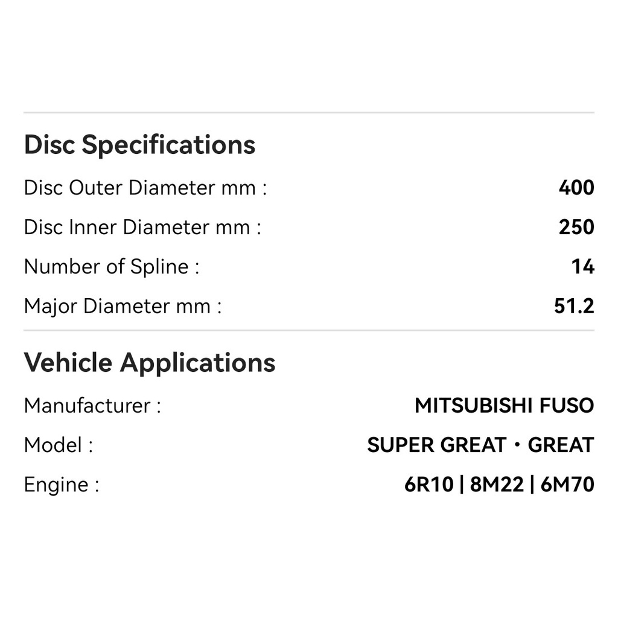This screenshot has height=618, width=618.
Task: Click the Number of Spline label
Action: point(111,267)
